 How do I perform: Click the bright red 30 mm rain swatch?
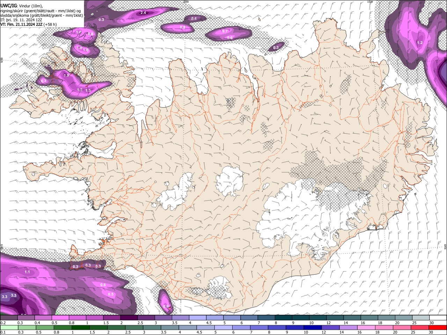point(437,327)
